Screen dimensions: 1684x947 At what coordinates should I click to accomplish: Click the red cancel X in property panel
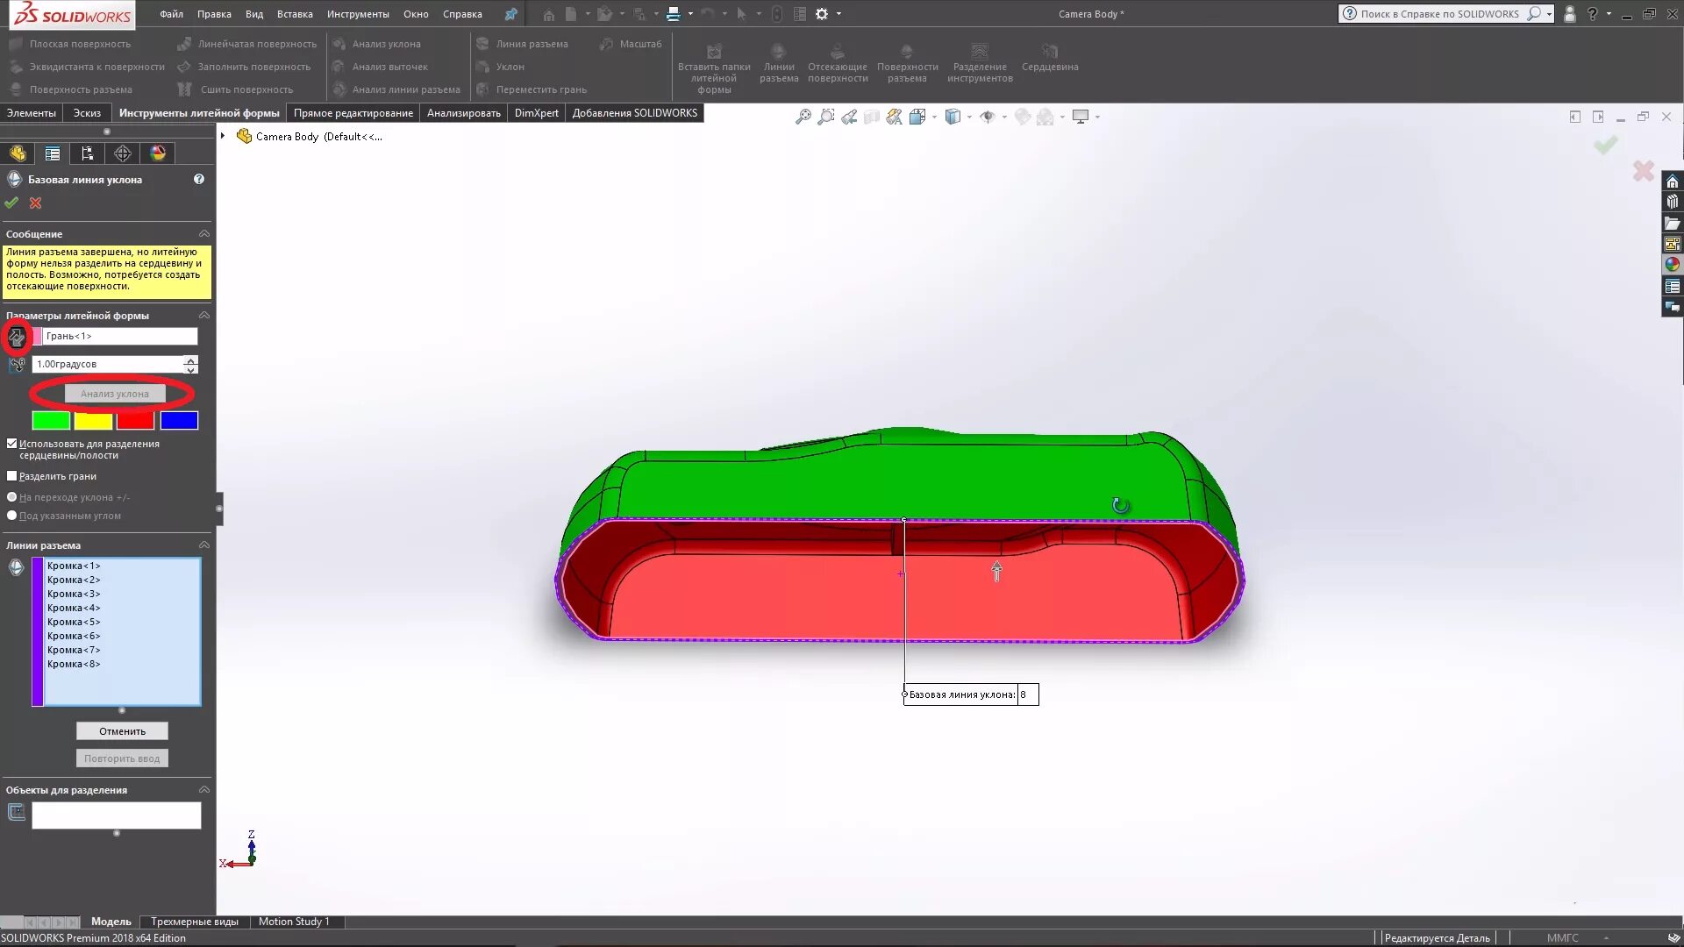pyautogui.click(x=35, y=203)
